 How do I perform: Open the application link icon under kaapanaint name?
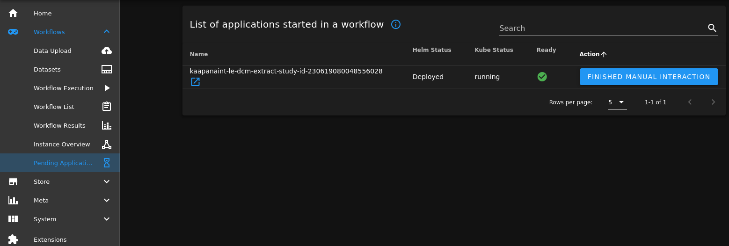coord(195,82)
